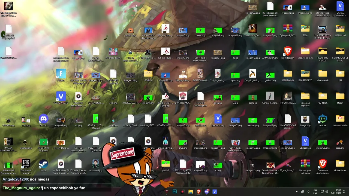
Task: Select the ARMADURA.png image file
Action: pos(270,54)
